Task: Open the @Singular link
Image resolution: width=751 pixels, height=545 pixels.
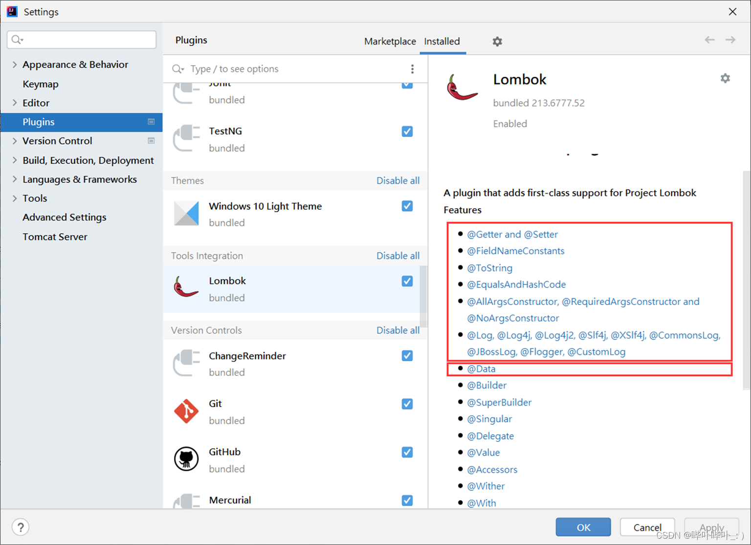Action: point(489,419)
